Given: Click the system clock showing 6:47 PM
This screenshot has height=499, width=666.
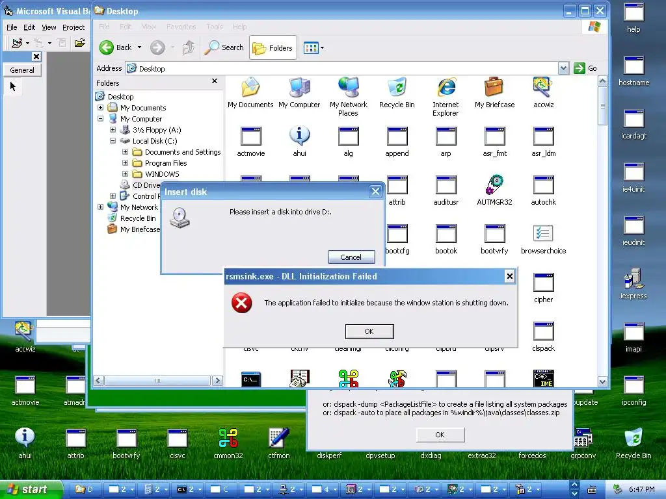Looking at the screenshot, I should click(641, 490).
